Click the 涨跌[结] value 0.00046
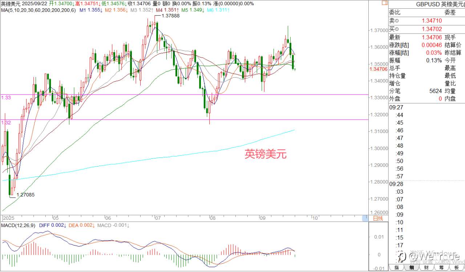The image size is (465, 272). (432, 45)
